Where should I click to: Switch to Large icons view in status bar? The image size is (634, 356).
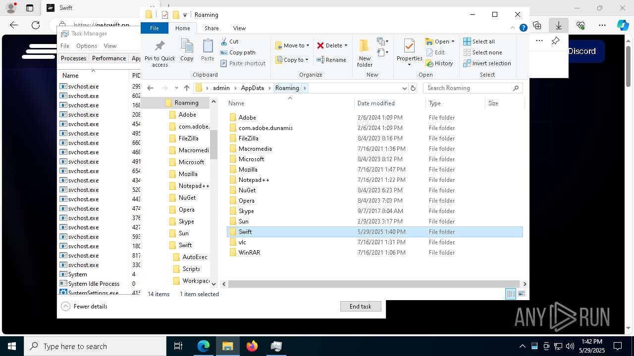522,294
